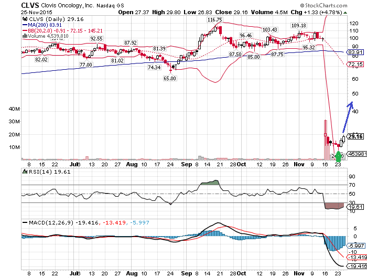Click the Sep label on bottom MACD axis
Image resolution: width=367 pixels, height=278 pixels.
point(187,273)
